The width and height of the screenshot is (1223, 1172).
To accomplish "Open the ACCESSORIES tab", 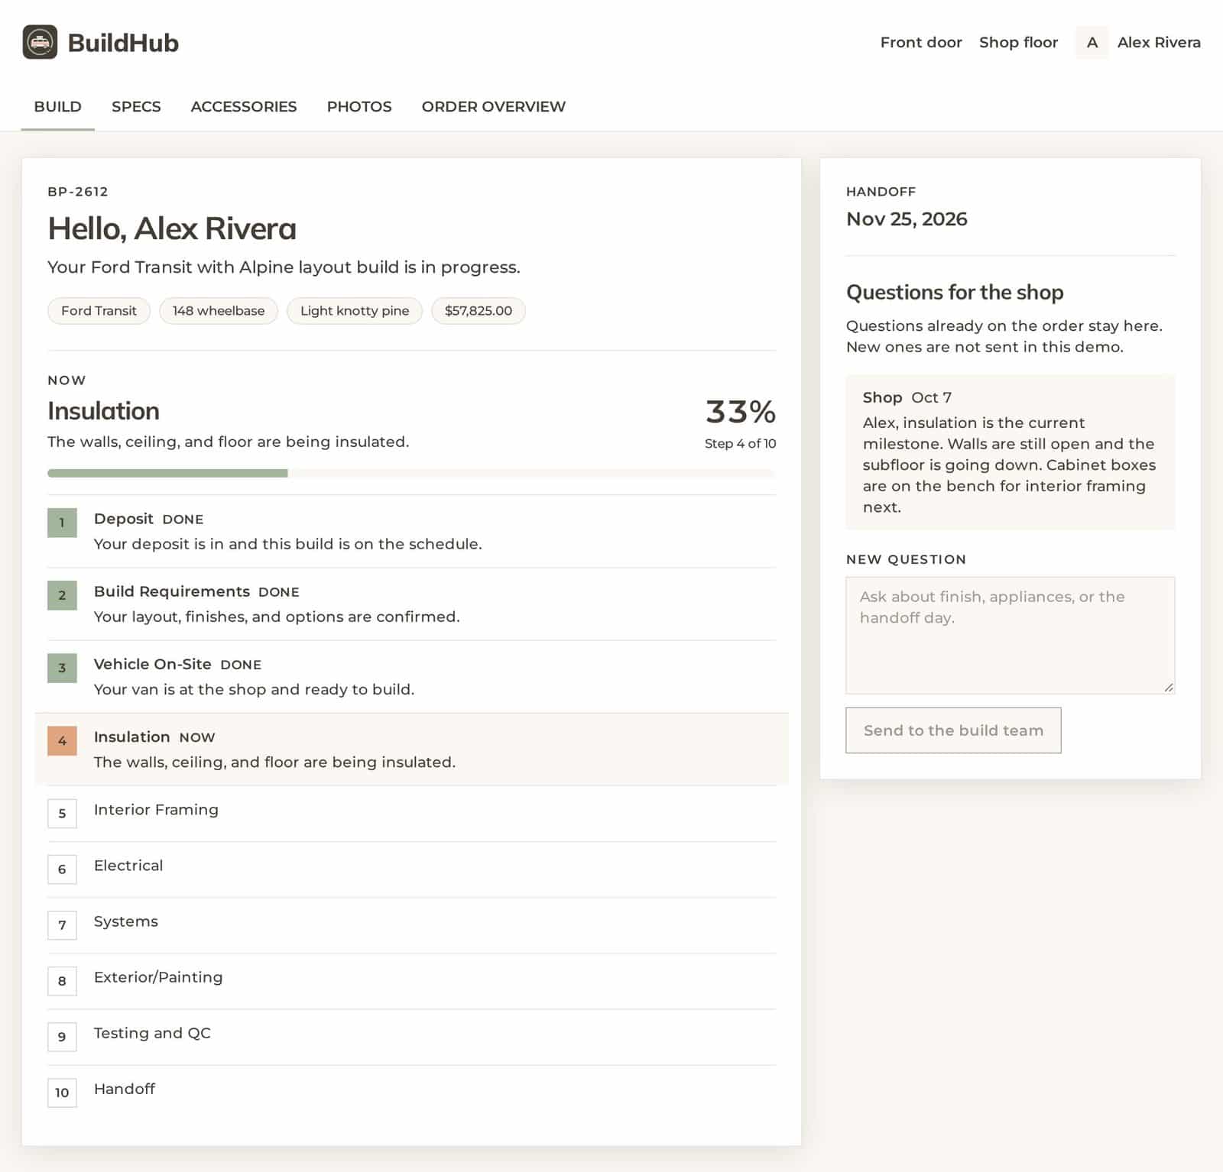I will tap(244, 106).
